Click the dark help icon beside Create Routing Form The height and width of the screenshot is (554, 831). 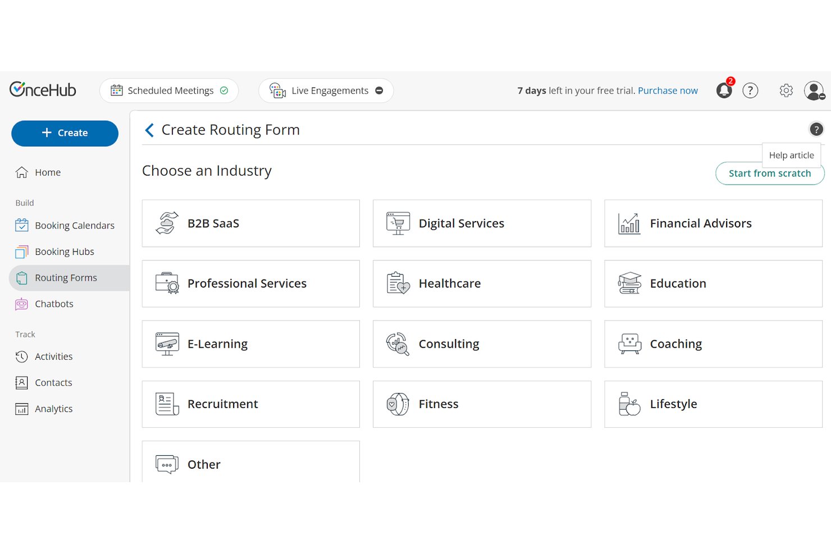816,129
